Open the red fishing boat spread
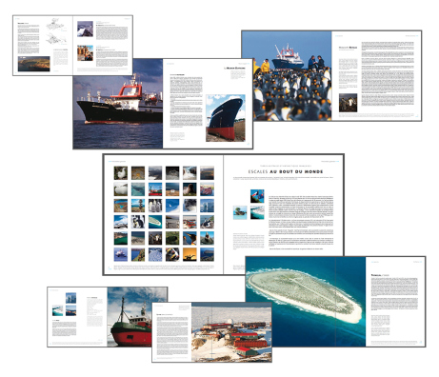 coord(108,317)
